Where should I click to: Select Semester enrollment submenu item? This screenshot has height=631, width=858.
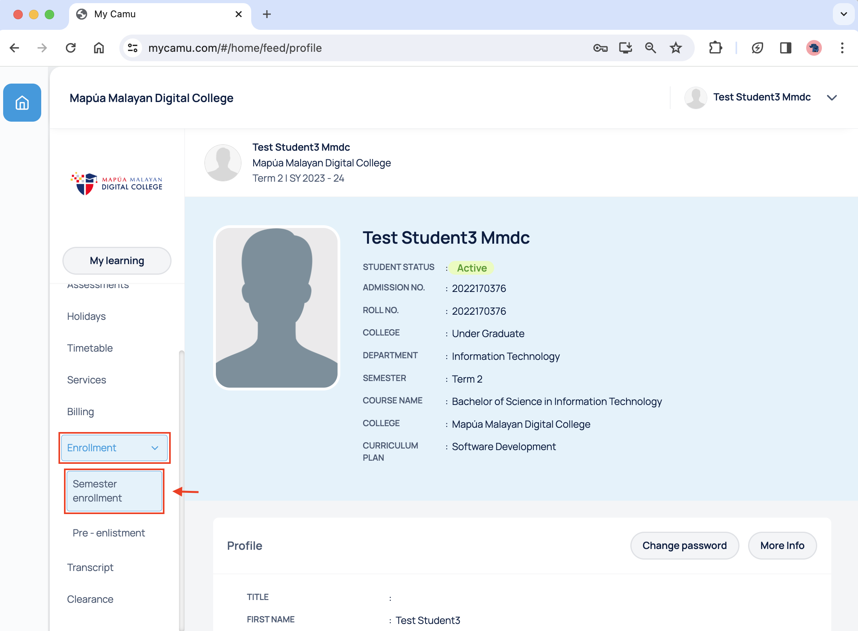pos(114,491)
